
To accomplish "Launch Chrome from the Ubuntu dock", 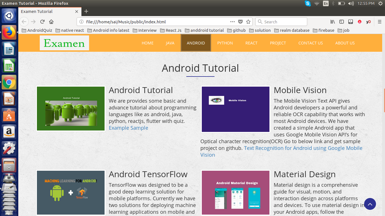I will [x=9, y=82].
